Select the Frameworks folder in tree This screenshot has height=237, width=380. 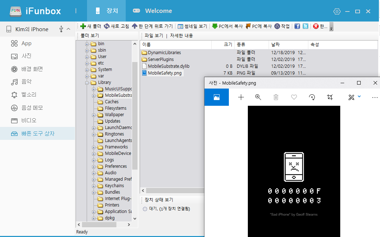tap(116, 147)
